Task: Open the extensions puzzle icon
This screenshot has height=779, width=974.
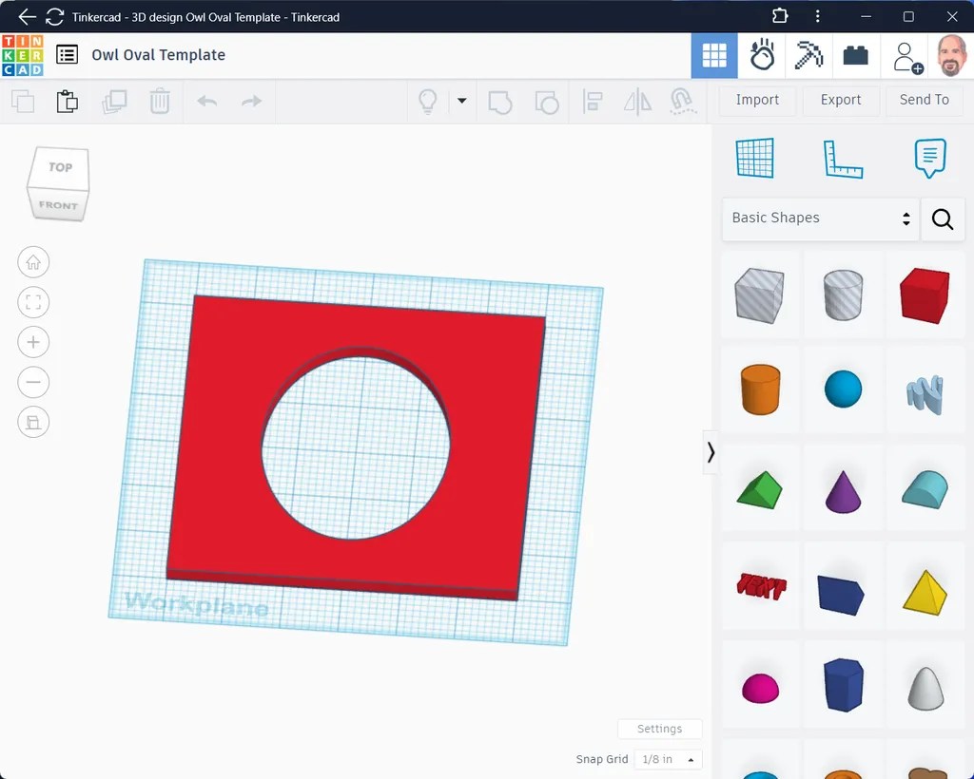Action: [x=780, y=16]
